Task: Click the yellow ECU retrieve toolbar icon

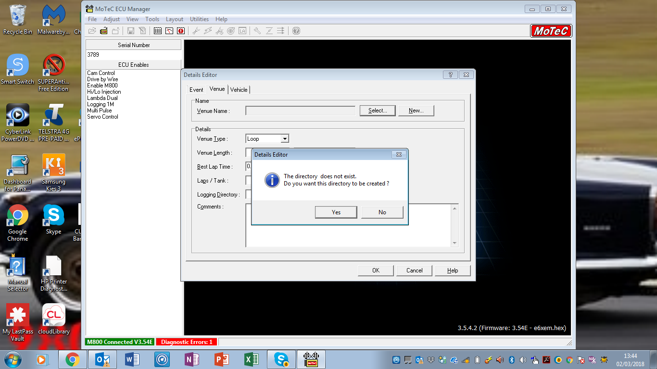Action: (x=103, y=31)
